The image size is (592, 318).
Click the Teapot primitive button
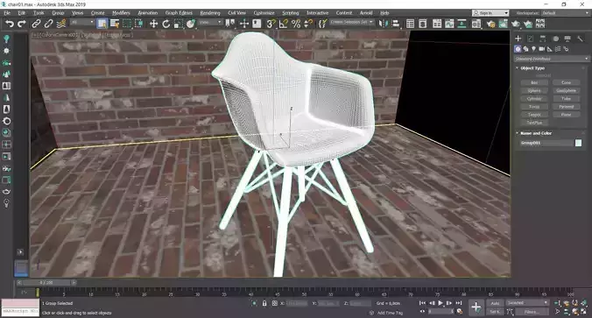pyautogui.click(x=534, y=115)
